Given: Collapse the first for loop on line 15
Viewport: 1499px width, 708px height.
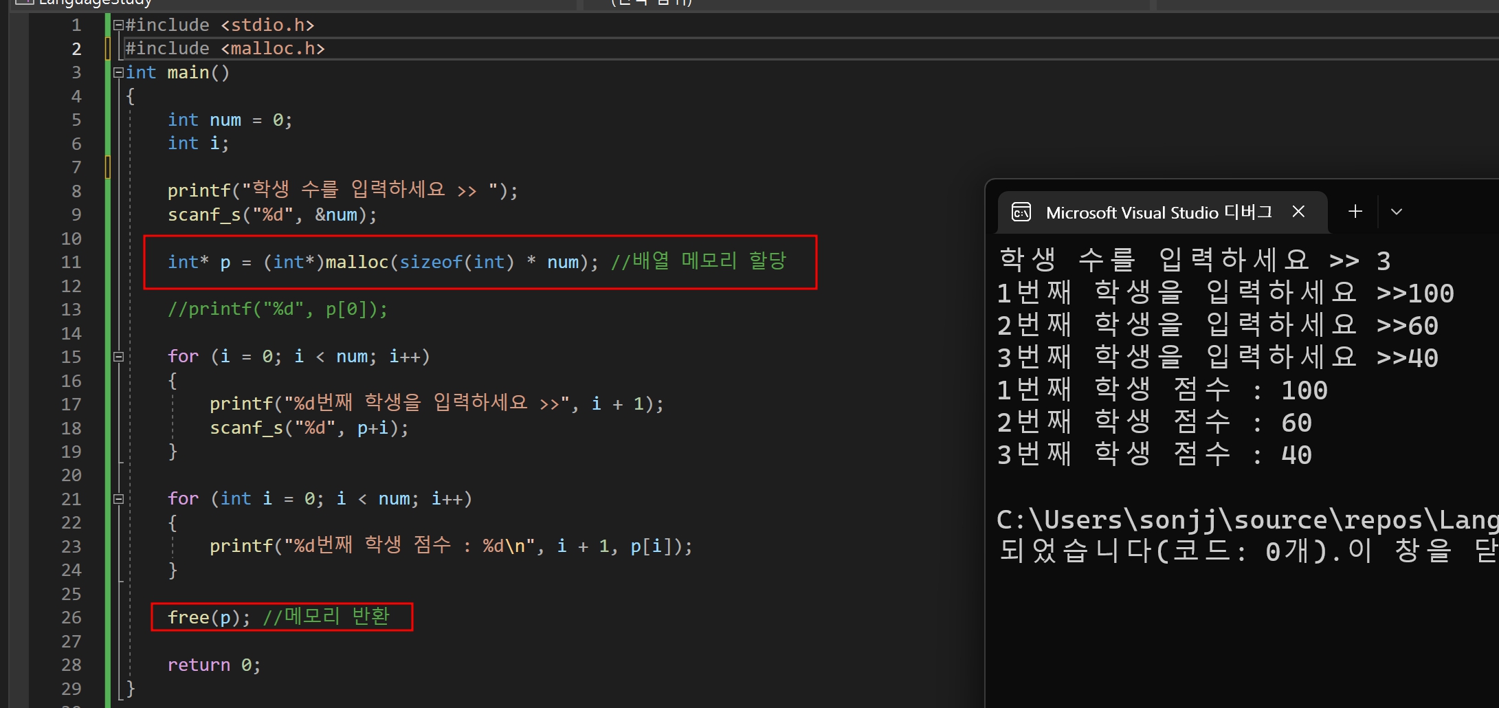Looking at the screenshot, I should (118, 357).
